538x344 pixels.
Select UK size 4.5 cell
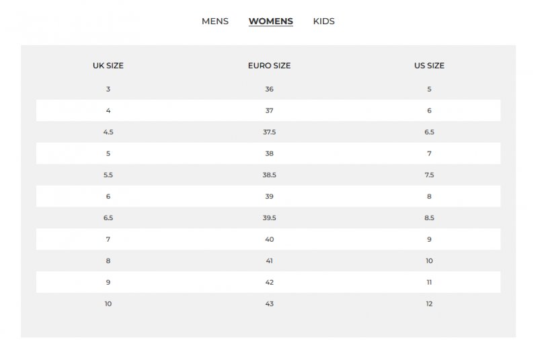pos(108,132)
